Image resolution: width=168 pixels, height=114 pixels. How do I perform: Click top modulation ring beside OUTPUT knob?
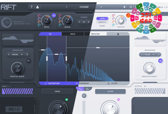point(114,16)
